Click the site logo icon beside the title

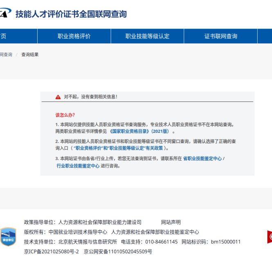(5, 13)
